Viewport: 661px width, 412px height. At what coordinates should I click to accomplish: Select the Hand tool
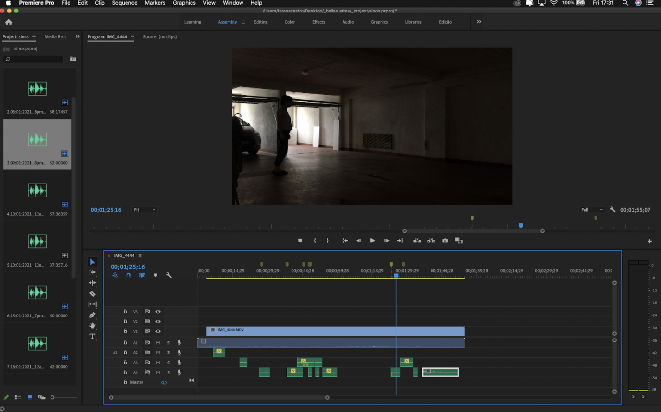92,326
